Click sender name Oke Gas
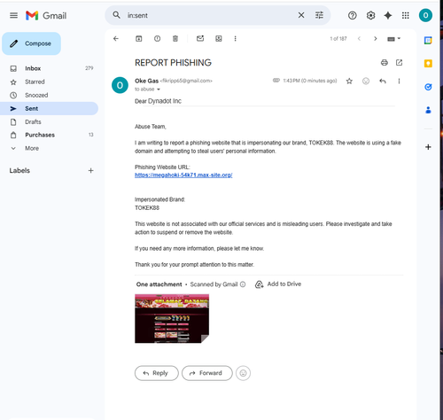This screenshot has width=443, height=420. (x=146, y=81)
